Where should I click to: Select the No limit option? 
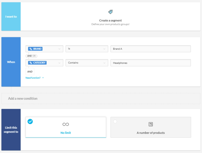tap(66, 127)
